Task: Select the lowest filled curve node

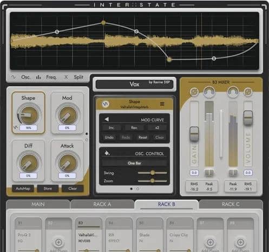Action: pos(169,60)
